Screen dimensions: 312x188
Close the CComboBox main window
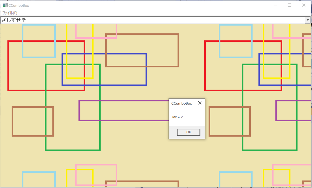click(304, 5)
